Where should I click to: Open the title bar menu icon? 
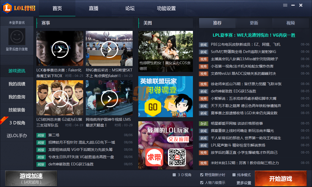(285, 5)
